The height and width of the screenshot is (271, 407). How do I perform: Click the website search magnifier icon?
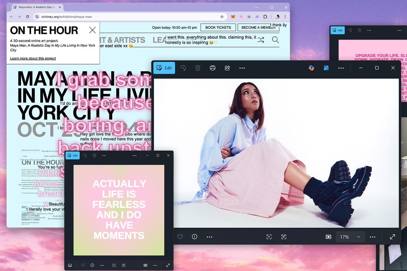275,40
